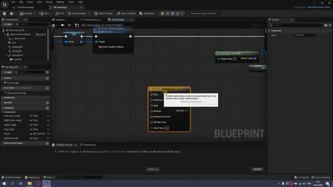Change Driver variable type pill

[37, 134]
